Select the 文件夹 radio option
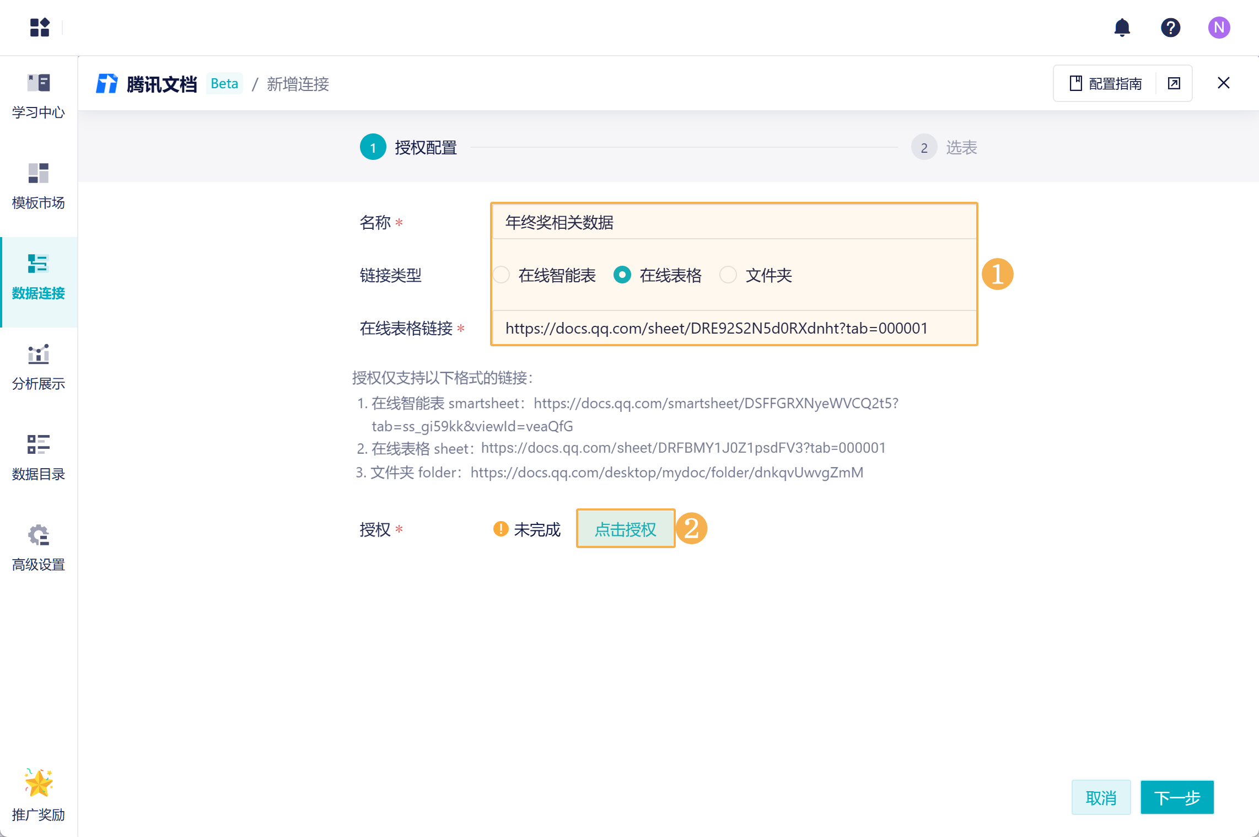Viewport: 1259px width, 837px height. click(x=728, y=275)
